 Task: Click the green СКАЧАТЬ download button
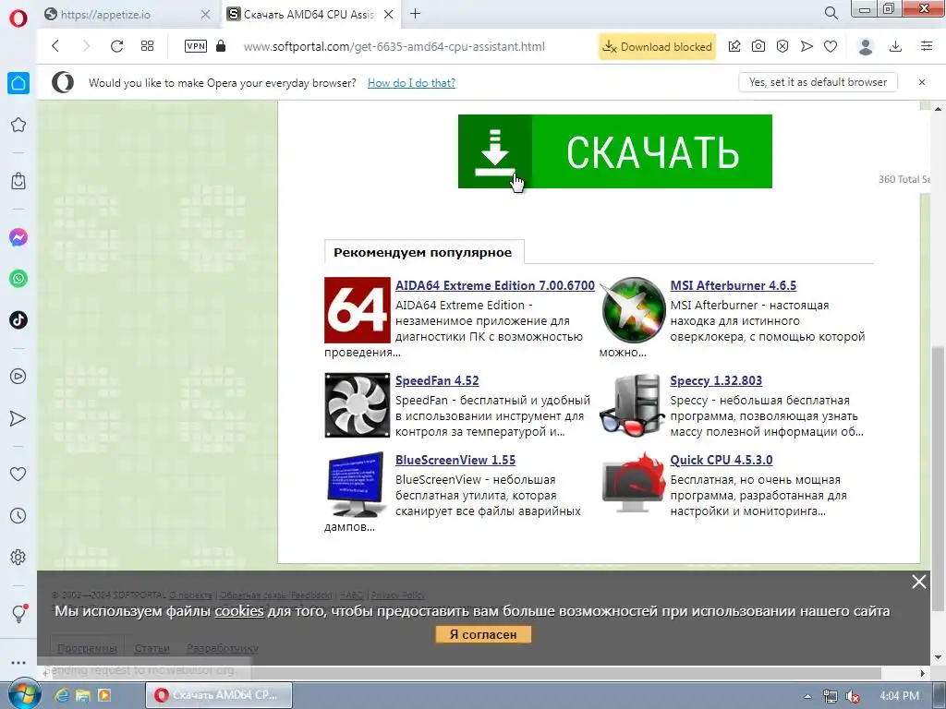coord(614,151)
